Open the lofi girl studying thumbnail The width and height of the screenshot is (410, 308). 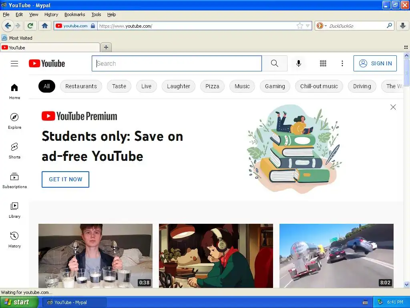tap(216, 256)
